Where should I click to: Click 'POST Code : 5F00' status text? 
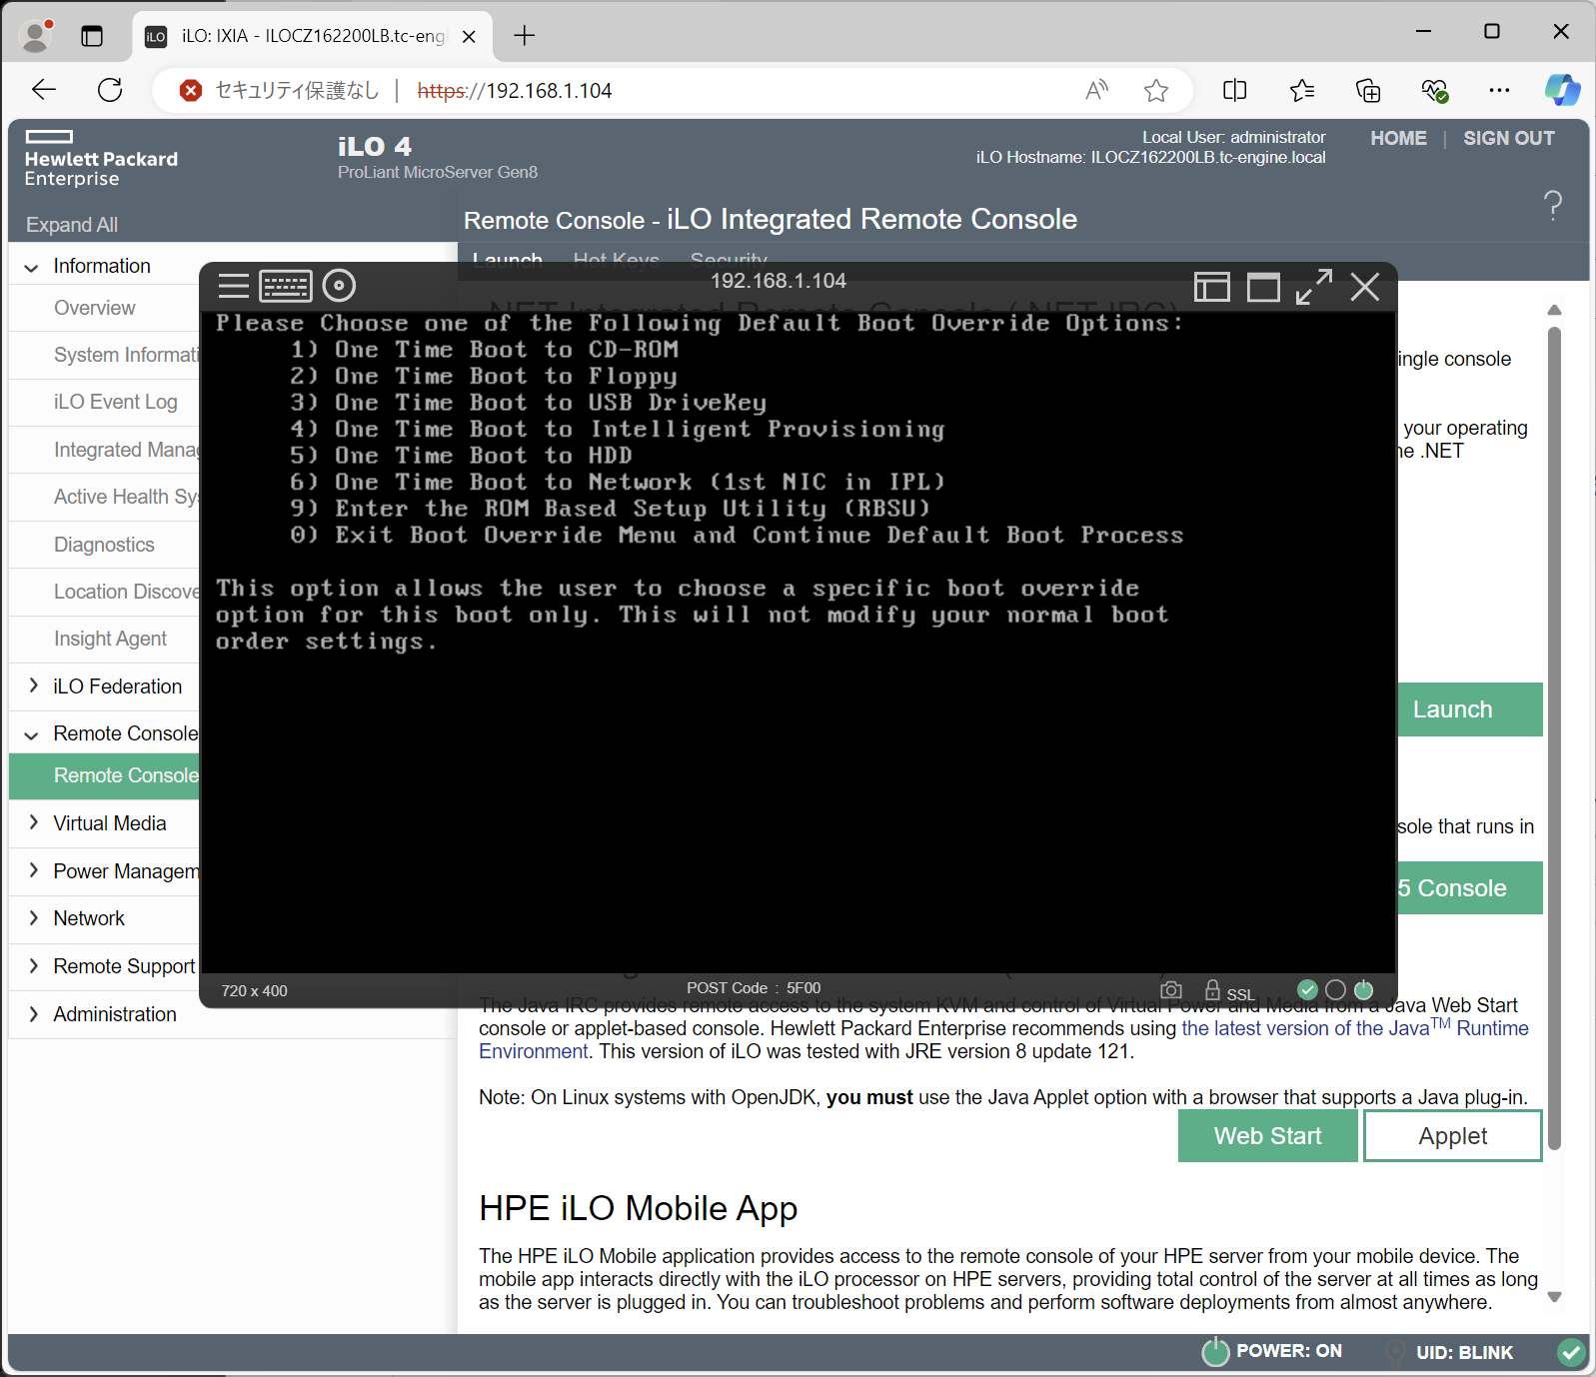(x=754, y=988)
